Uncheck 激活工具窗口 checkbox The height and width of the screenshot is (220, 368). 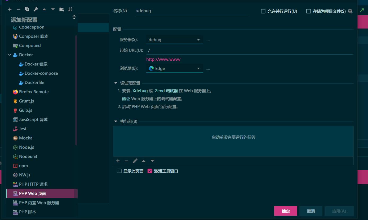click(150, 171)
